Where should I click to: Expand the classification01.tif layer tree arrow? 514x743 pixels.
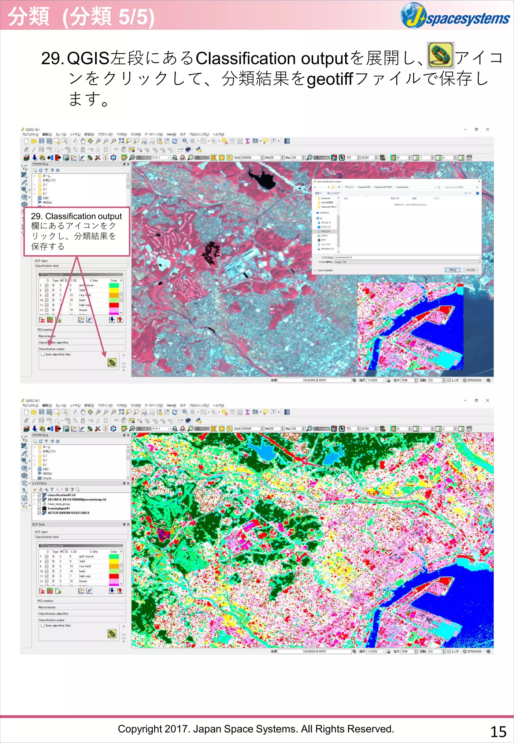[35, 495]
